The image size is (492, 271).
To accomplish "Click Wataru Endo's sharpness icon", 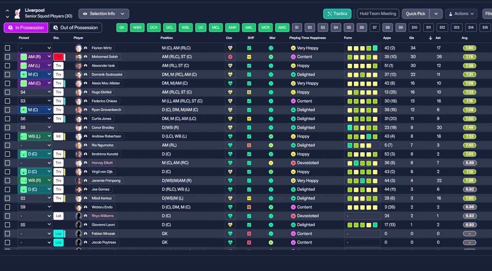I will point(249,207).
